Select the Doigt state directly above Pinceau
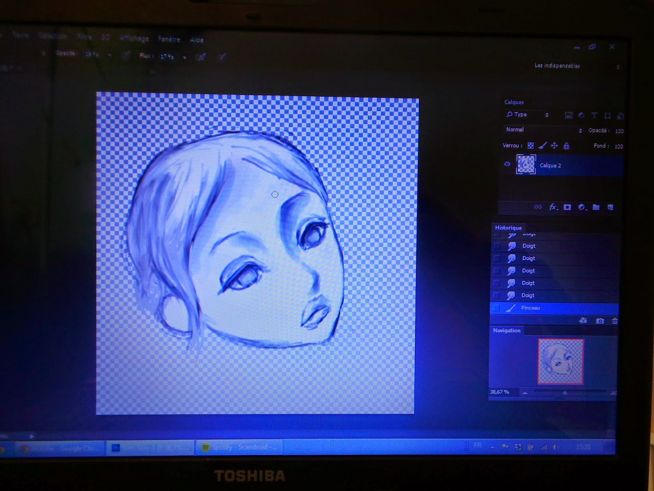The height and width of the screenshot is (491, 654). pos(555,295)
